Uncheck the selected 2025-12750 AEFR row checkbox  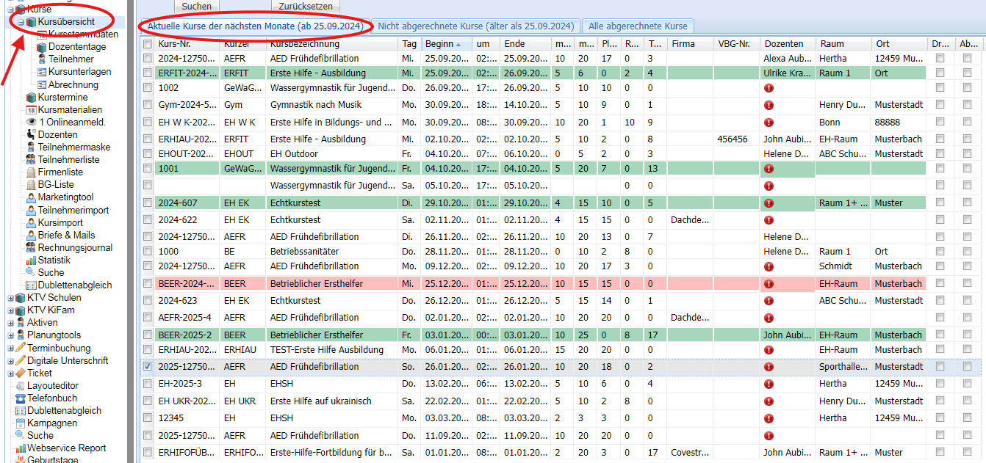point(148,367)
